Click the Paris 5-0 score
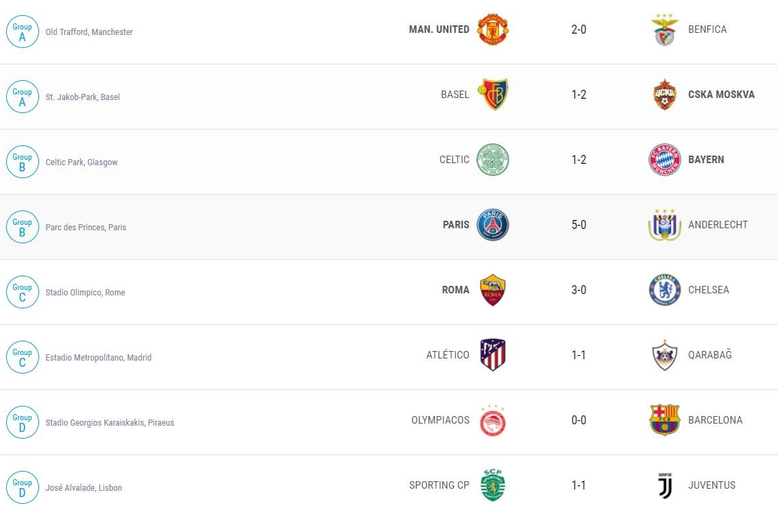The width and height of the screenshot is (778, 523). click(579, 225)
